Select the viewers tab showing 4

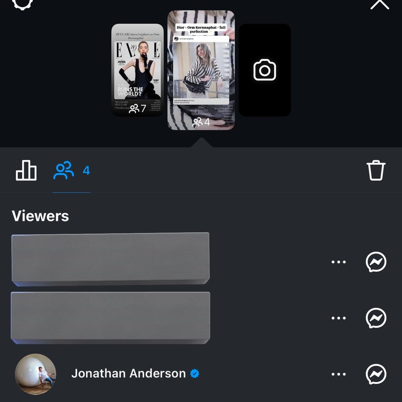coord(71,171)
